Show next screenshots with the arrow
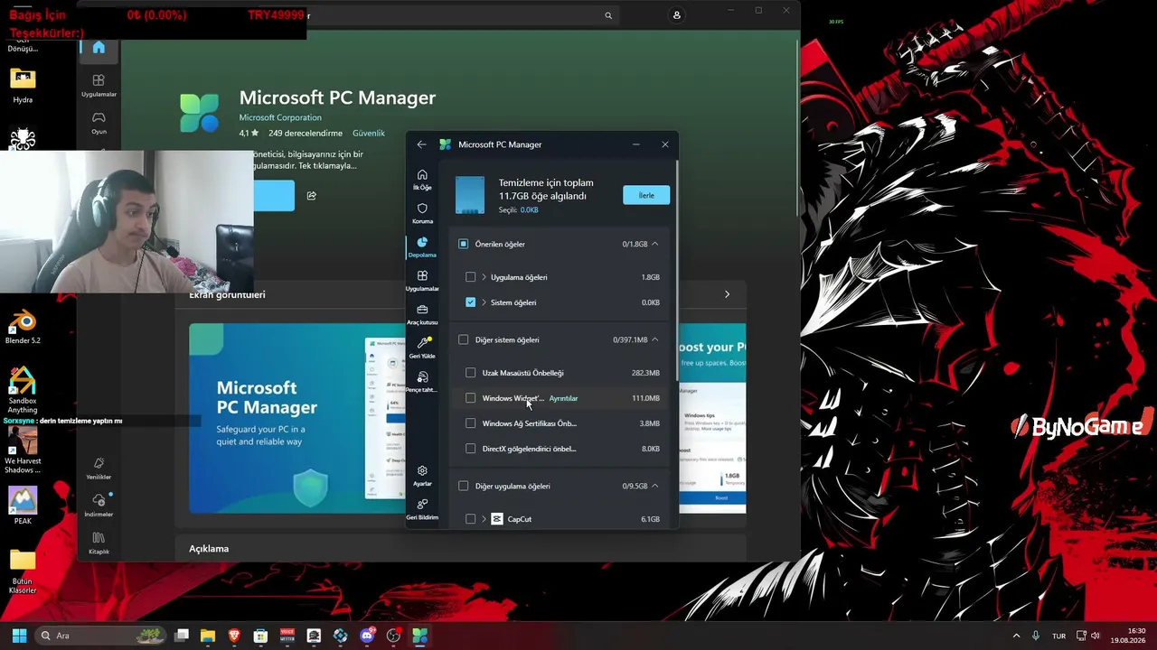This screenshot has height=650, width=1157. click(727, 294)
